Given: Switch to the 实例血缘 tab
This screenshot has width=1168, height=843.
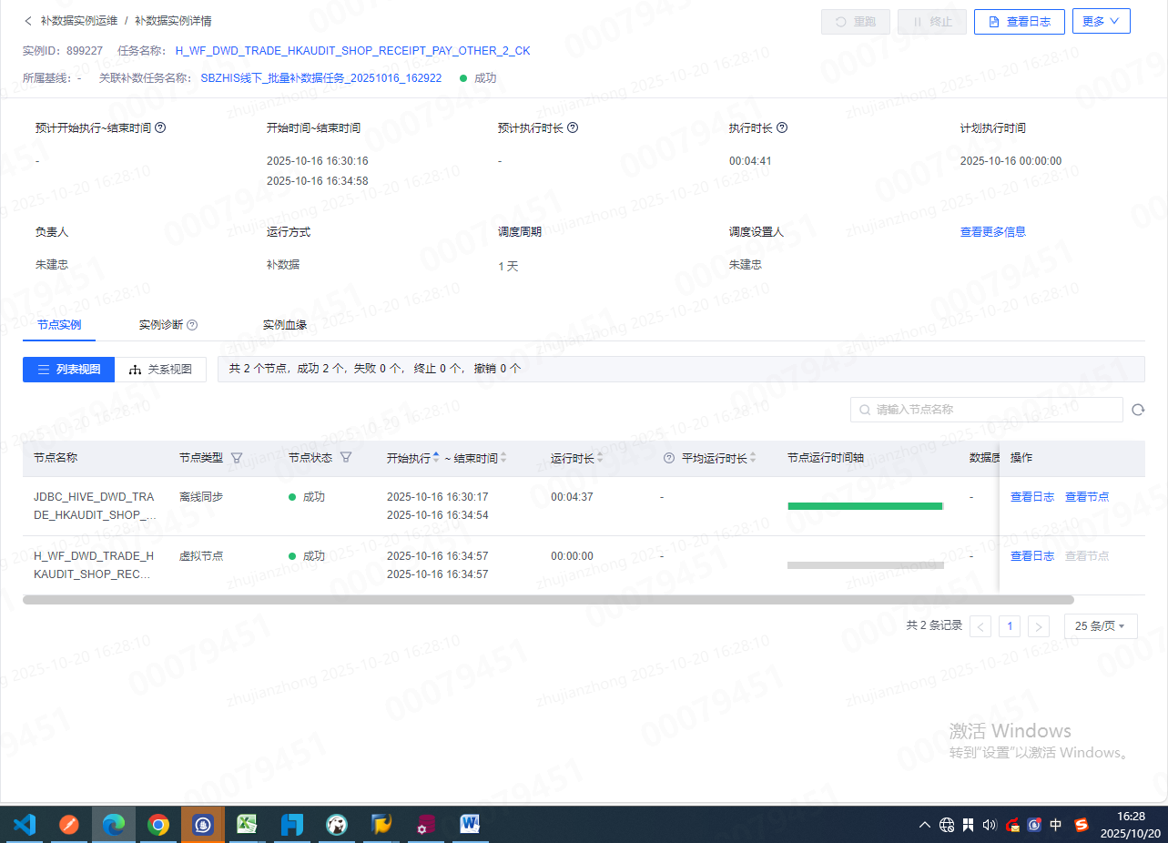Looking at the screenshot, I should point(284,325).
